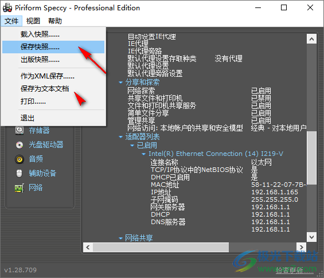Image resolution: width=324 pixels, height=278 pixels.
Task: Click the storage (存储器) hard drive icon
Action: click(19, 130)
